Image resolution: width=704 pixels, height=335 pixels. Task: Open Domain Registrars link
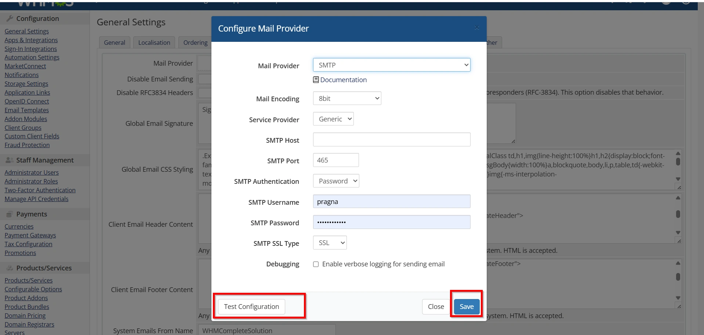(x=29, y=324)
